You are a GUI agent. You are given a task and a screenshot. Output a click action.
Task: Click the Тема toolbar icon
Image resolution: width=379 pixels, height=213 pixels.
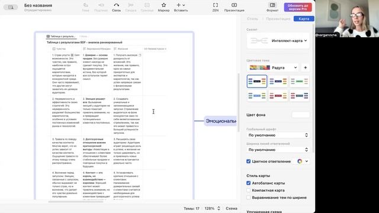[x=85, y=7]
